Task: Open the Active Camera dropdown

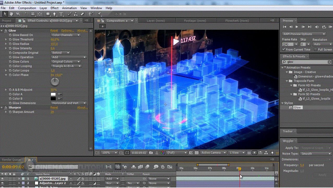Action: pos(213,153)
